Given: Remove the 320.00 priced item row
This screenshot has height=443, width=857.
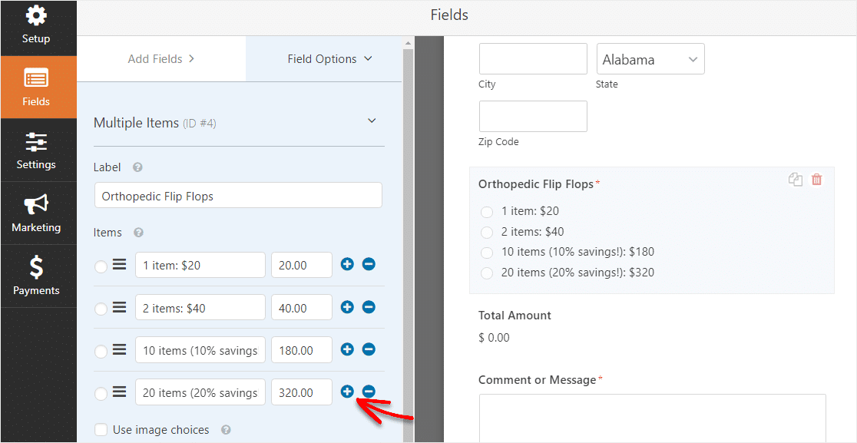Looking at the screenshot, I should [x=369, y=391].
